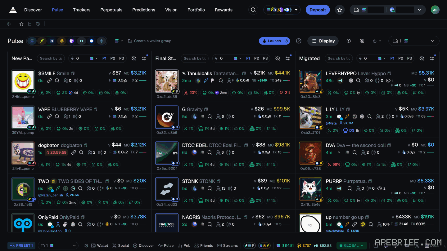
Task: Click PRESET 1 in the bottom bar
Action: coord(21,245)
